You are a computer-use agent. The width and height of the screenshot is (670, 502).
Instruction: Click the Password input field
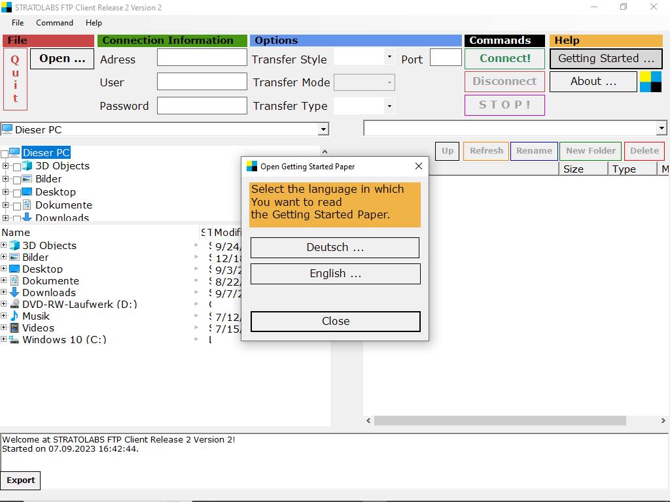tap(202, 105)
